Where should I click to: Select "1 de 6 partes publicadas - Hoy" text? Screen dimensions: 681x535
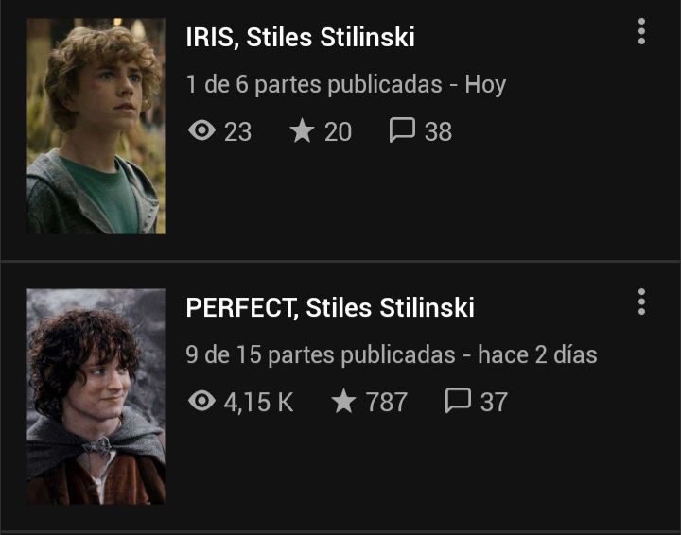[x=346, y=85]
